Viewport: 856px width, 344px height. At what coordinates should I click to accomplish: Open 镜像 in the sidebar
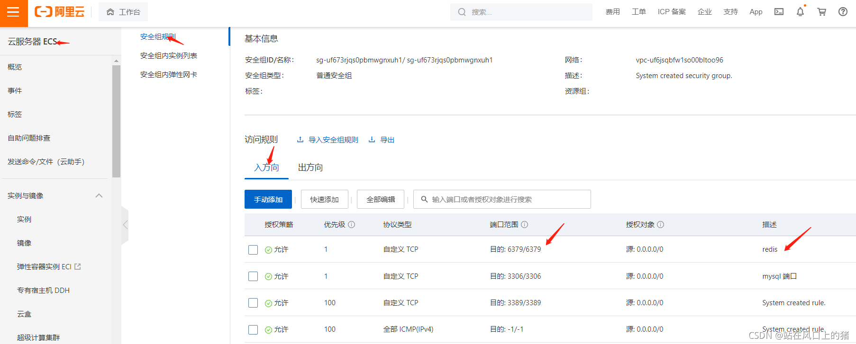click(24, 243)
